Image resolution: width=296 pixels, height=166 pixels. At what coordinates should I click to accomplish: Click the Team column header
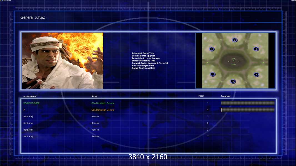pos(201,96)
